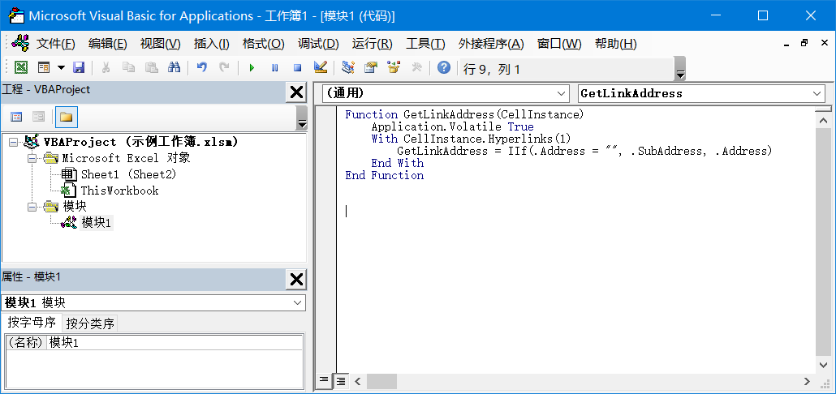The image size is (836, 394).
Task: Open the 格式(O) menu
Action: tap(264, 44)
